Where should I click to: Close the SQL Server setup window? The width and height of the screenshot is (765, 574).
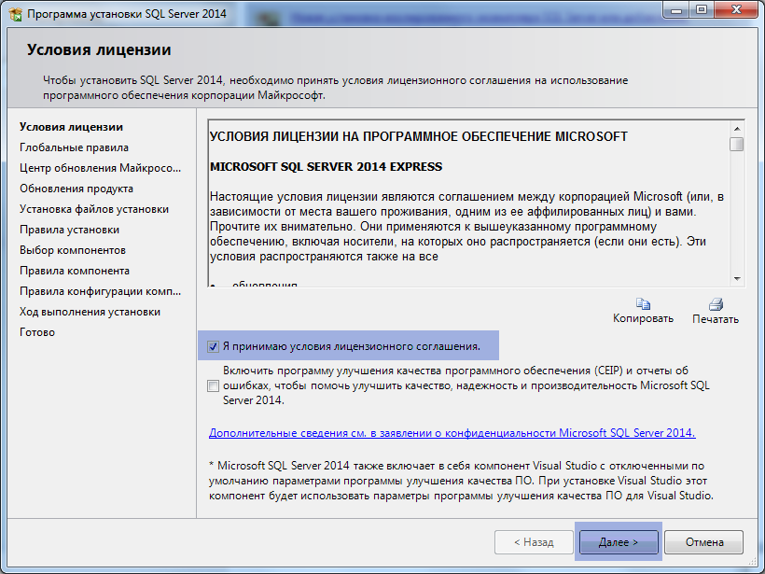[x=737, y=10]
